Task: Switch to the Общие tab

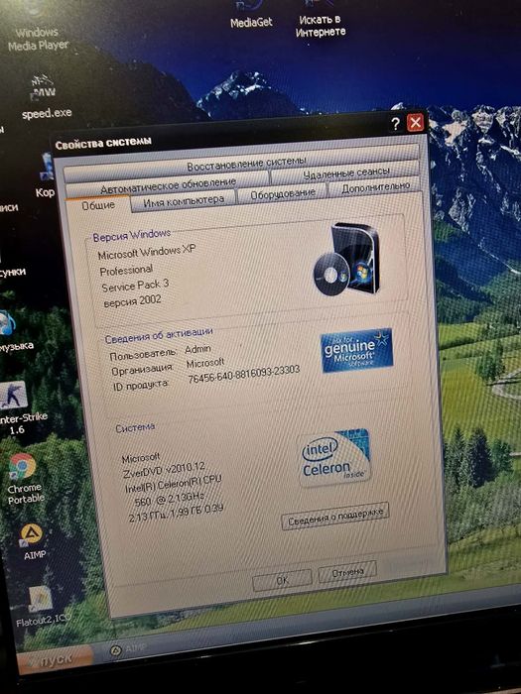Action: [x=98, y=205]
